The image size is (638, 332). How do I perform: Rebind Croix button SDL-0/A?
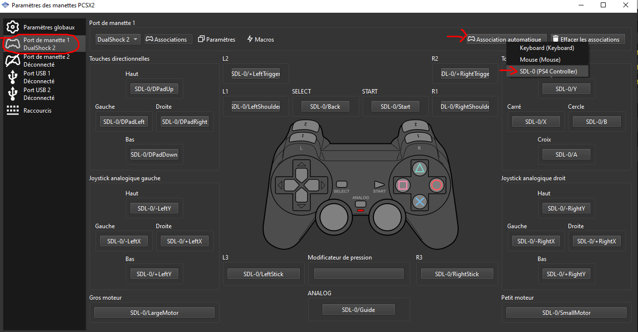566,154
